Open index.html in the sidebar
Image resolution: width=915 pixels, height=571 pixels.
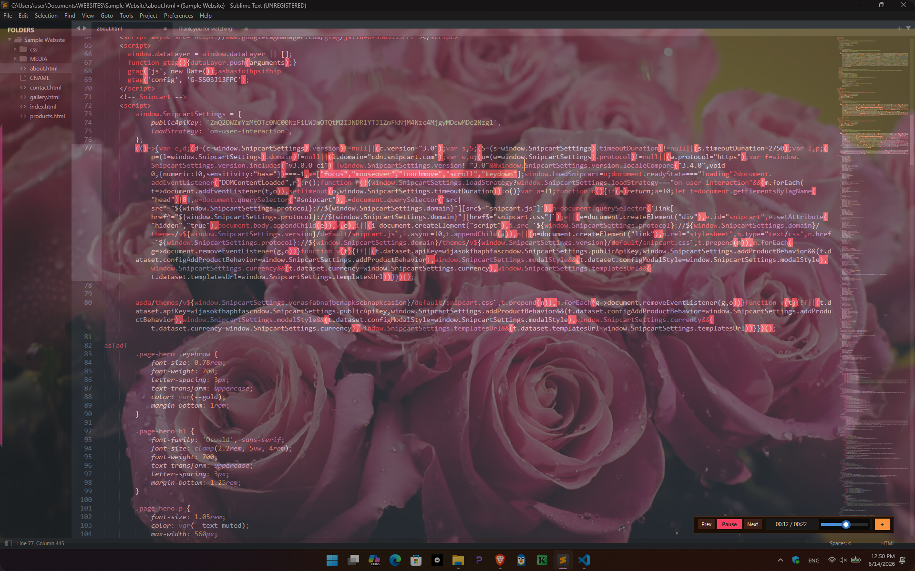[x=43, y=107]
